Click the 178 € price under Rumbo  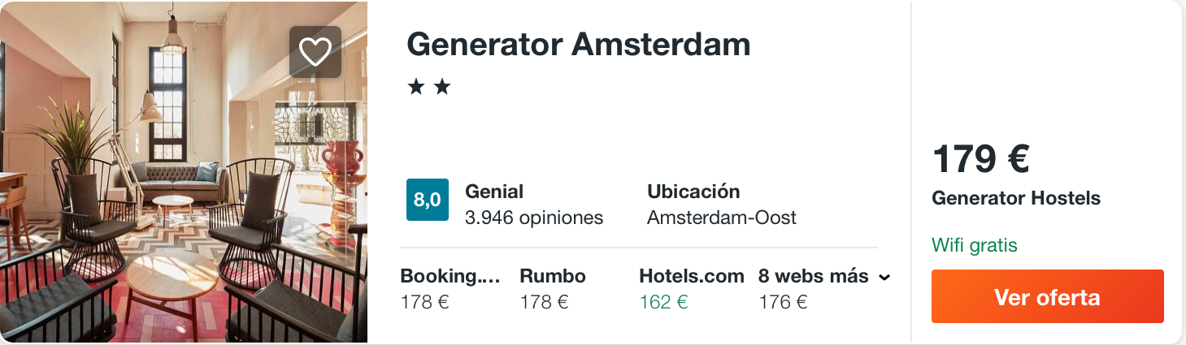pyautogui.click(x=544, y=302)
